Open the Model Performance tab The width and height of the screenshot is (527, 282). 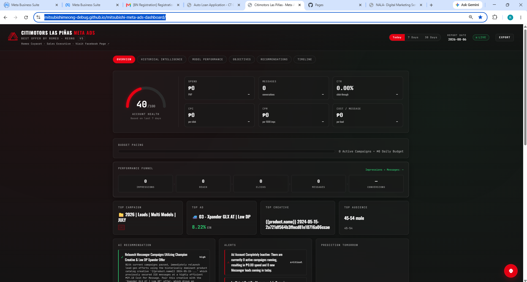208,59
